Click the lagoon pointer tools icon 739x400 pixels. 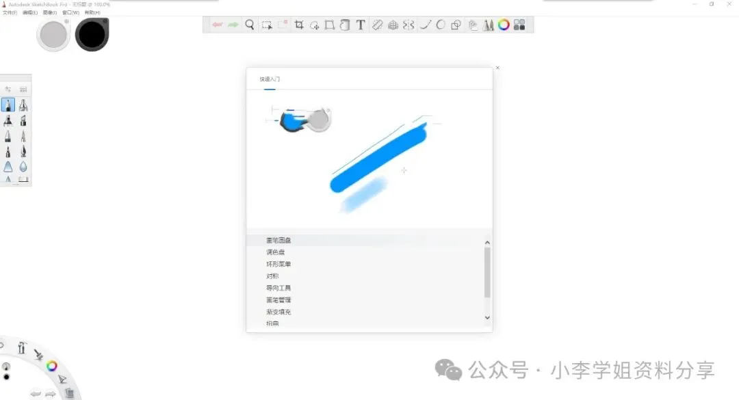coord(62,379)
